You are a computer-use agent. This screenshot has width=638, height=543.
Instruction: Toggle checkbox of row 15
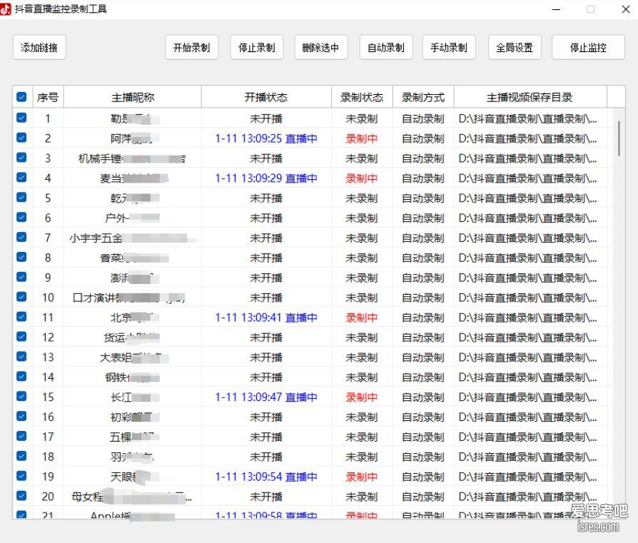21,396
